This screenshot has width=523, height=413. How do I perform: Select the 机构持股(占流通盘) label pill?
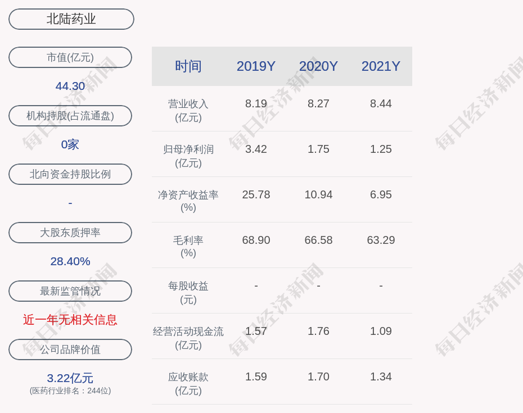tap(70, 116)
